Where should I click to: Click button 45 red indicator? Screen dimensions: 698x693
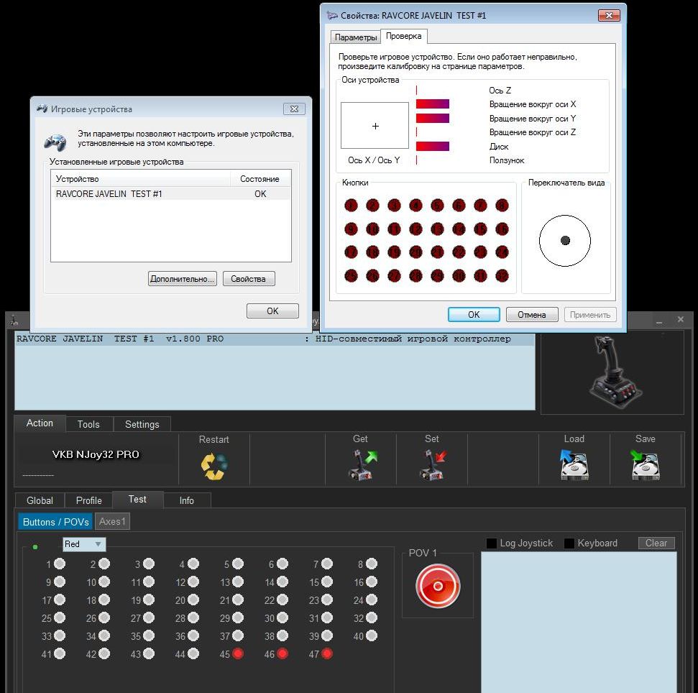click(x=238, y=653)
